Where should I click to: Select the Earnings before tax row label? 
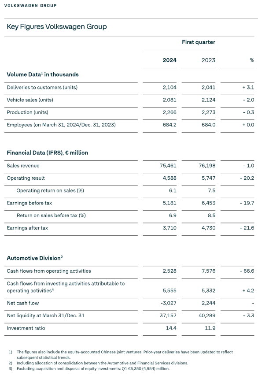point(29,203)
